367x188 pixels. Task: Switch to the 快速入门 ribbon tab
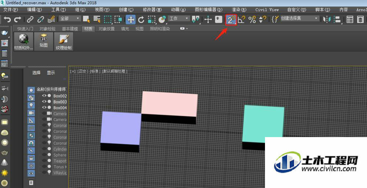click(25, 29)
